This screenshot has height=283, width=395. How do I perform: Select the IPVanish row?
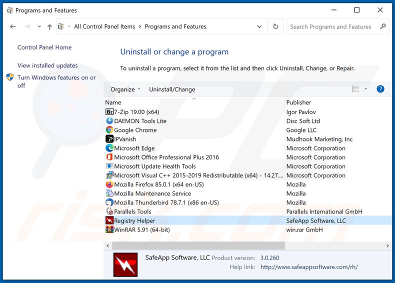pyautogui.click(x=248, y=139)
